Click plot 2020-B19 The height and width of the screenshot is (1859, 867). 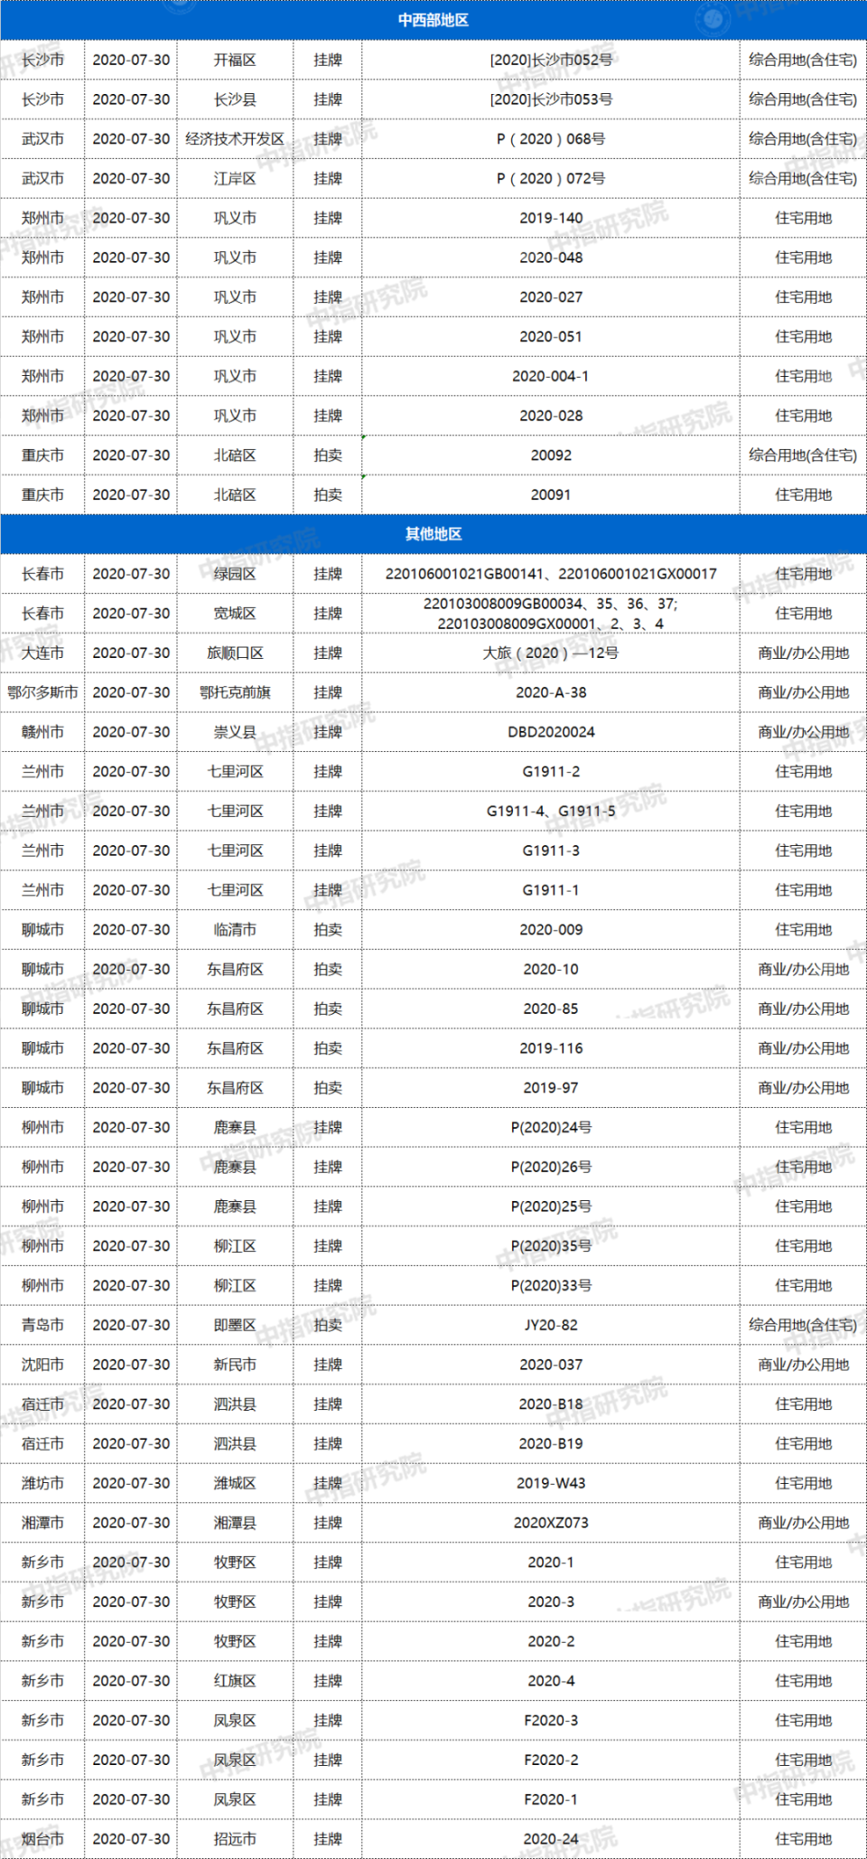click(x=551, y=1444)
